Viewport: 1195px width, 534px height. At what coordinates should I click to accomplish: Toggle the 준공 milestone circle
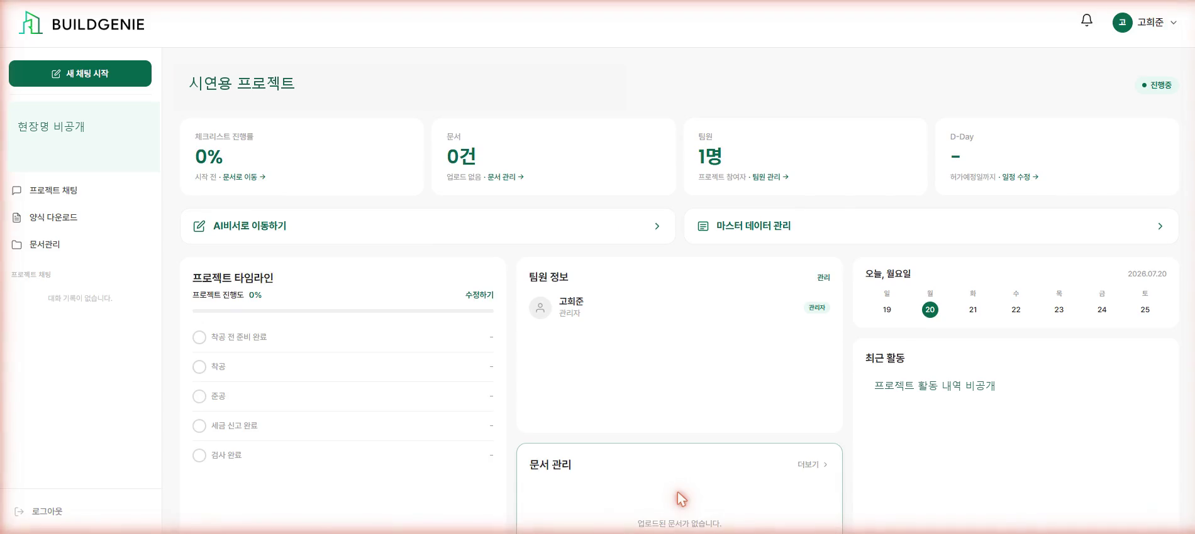199,396
